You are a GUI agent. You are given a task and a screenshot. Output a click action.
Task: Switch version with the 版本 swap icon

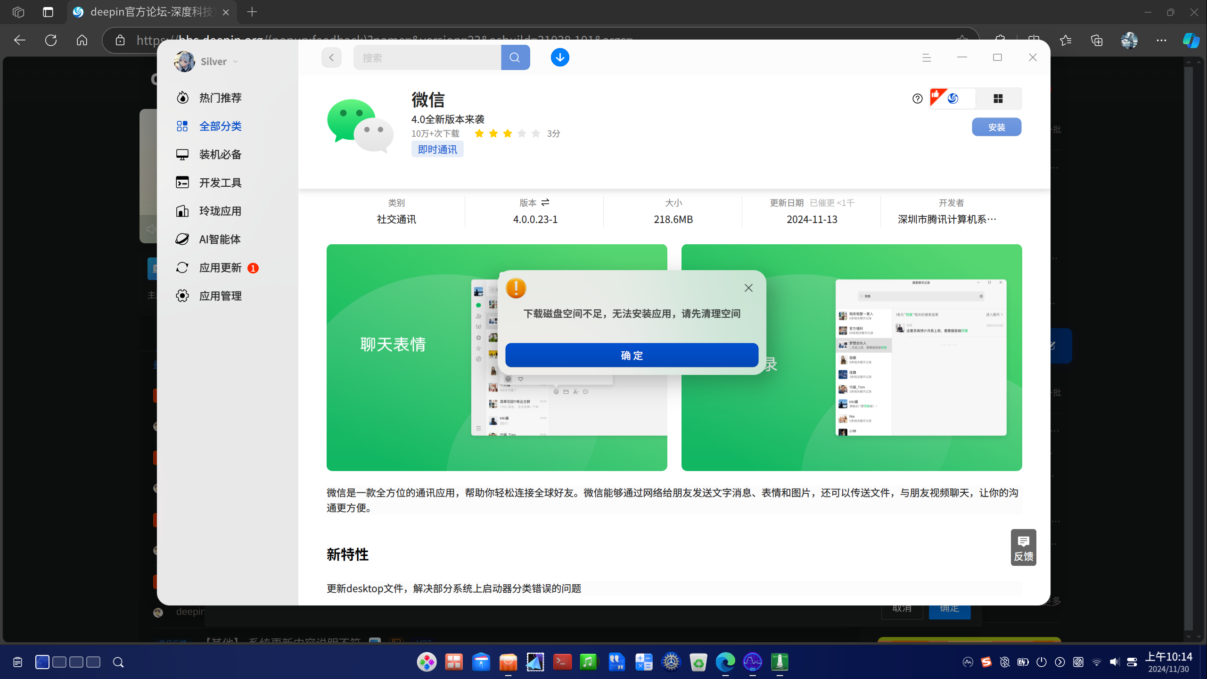coord(545,202)
